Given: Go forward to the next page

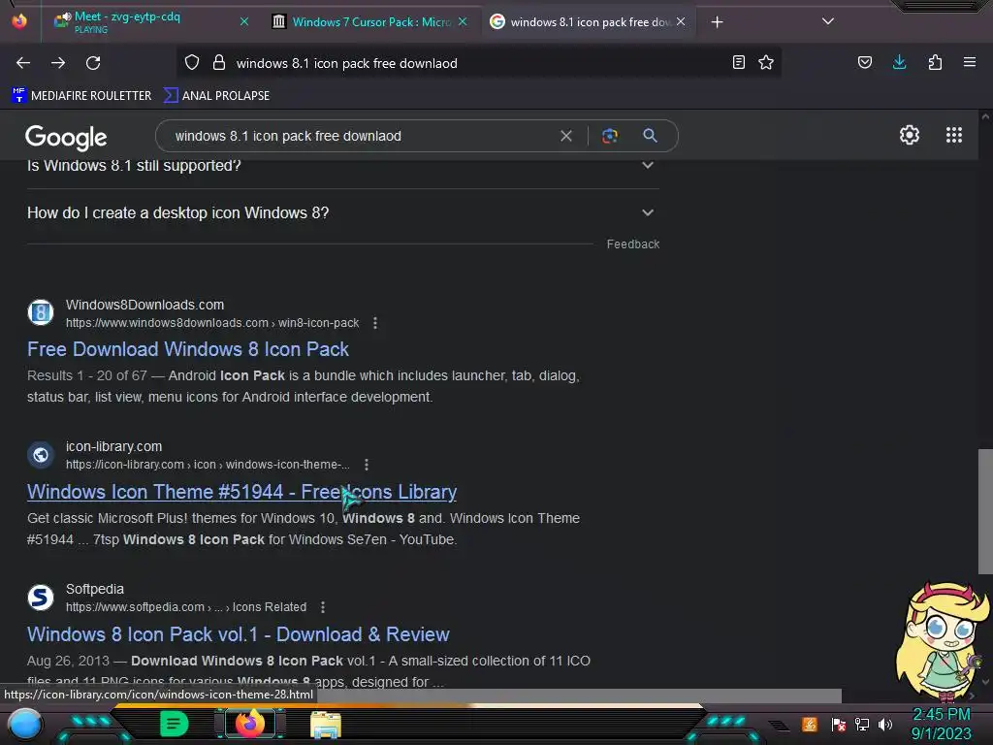Looking at the screenshot, I should pos(58,63).
